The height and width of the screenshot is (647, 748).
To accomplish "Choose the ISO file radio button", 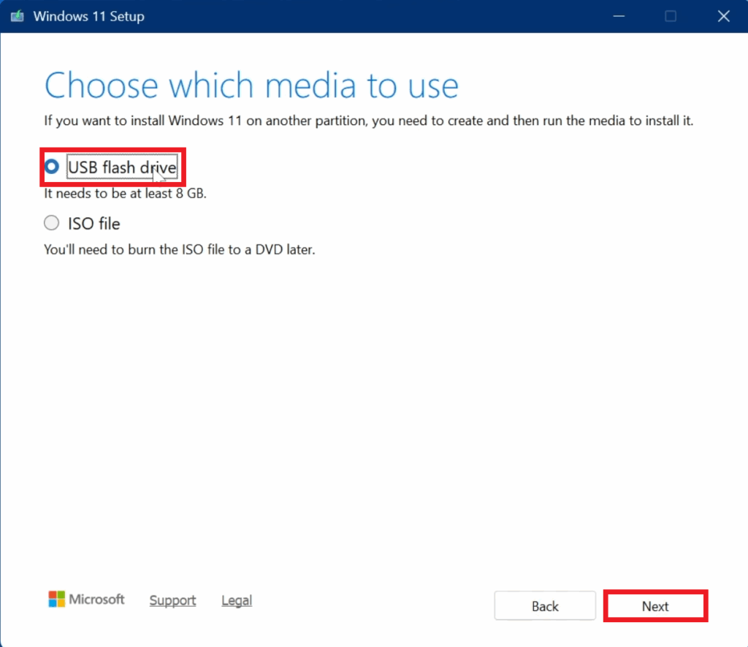I will tap(51, 223).
